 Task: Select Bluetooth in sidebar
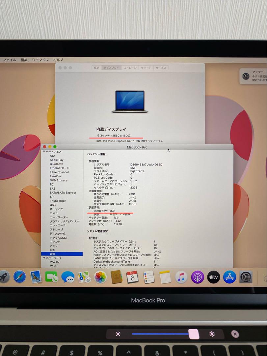pyautogui.click(x=57, y=164)
